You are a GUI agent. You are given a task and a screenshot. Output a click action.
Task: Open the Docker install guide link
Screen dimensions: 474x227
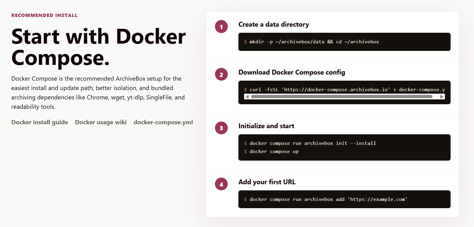click(39, 122)
